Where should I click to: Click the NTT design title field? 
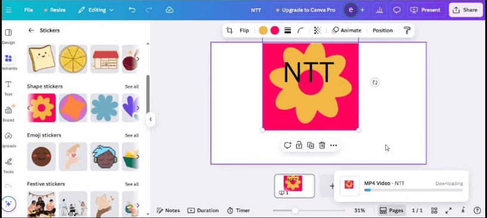[x=256, y=10]
